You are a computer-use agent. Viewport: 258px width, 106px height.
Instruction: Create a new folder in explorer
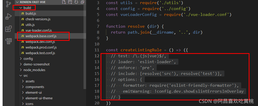coord(70,2)
